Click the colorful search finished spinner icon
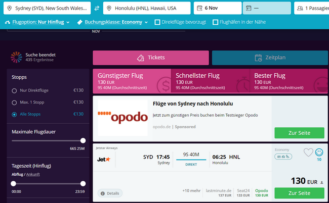The width and height of the screenshot is (329, 203). pyautogui.click(x=16, y=57)
